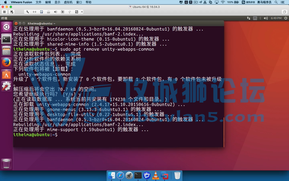289x181 pixels.
Task: Click the AirPlay display icon
Action: click(217, 2)
